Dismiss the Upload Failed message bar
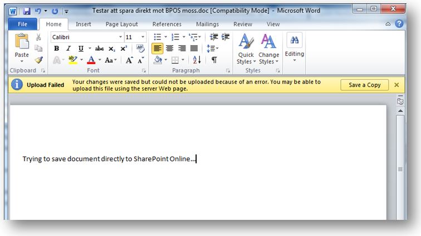421x236 pixels. pos(396,85)
